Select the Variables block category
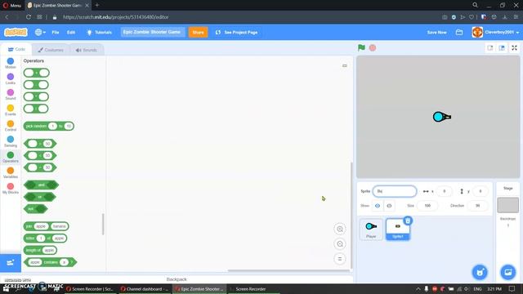The width and height of the screenshot is (523, 294). pos(11,172)
